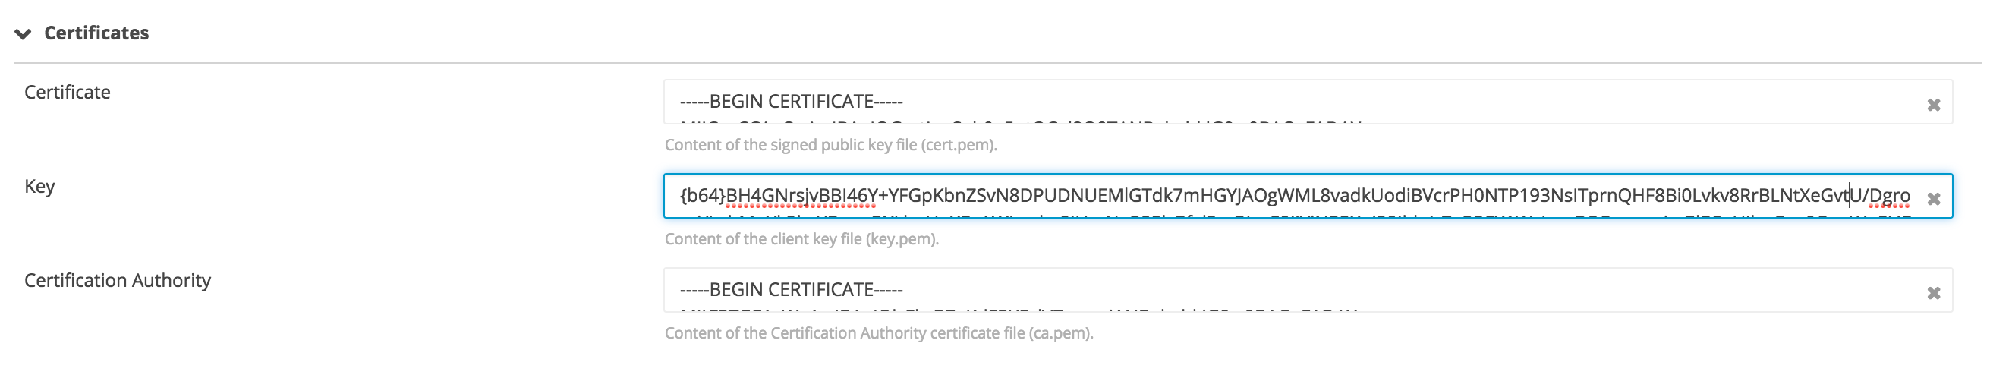Click the cert.pem help text
The height and width of the screenshot is (378, 1990).
(830, 144)
